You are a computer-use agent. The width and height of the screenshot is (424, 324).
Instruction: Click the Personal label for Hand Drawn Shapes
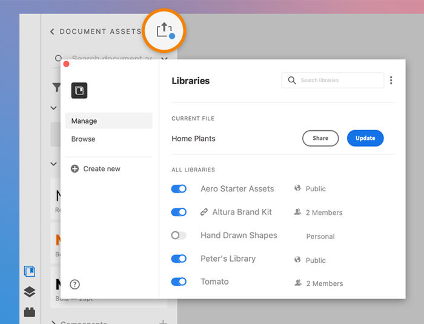(x=320, y=237)
